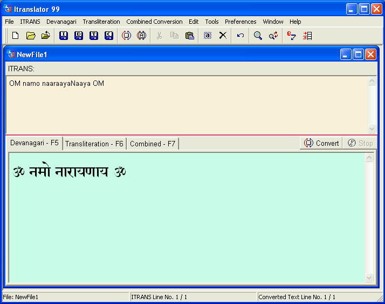385x304 pixels.
Task: Click the Stop button
Action: pos(360,143)
